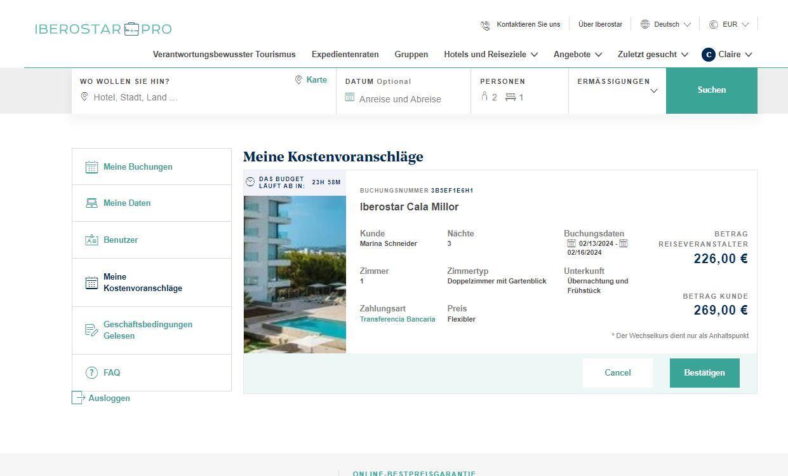Click the Ausloggen link
Screen dimensions: 788x476
point(109,398)
